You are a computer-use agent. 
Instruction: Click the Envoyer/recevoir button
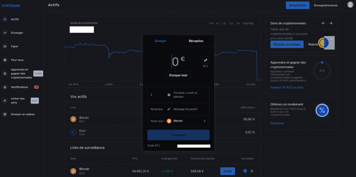point(326,5)
